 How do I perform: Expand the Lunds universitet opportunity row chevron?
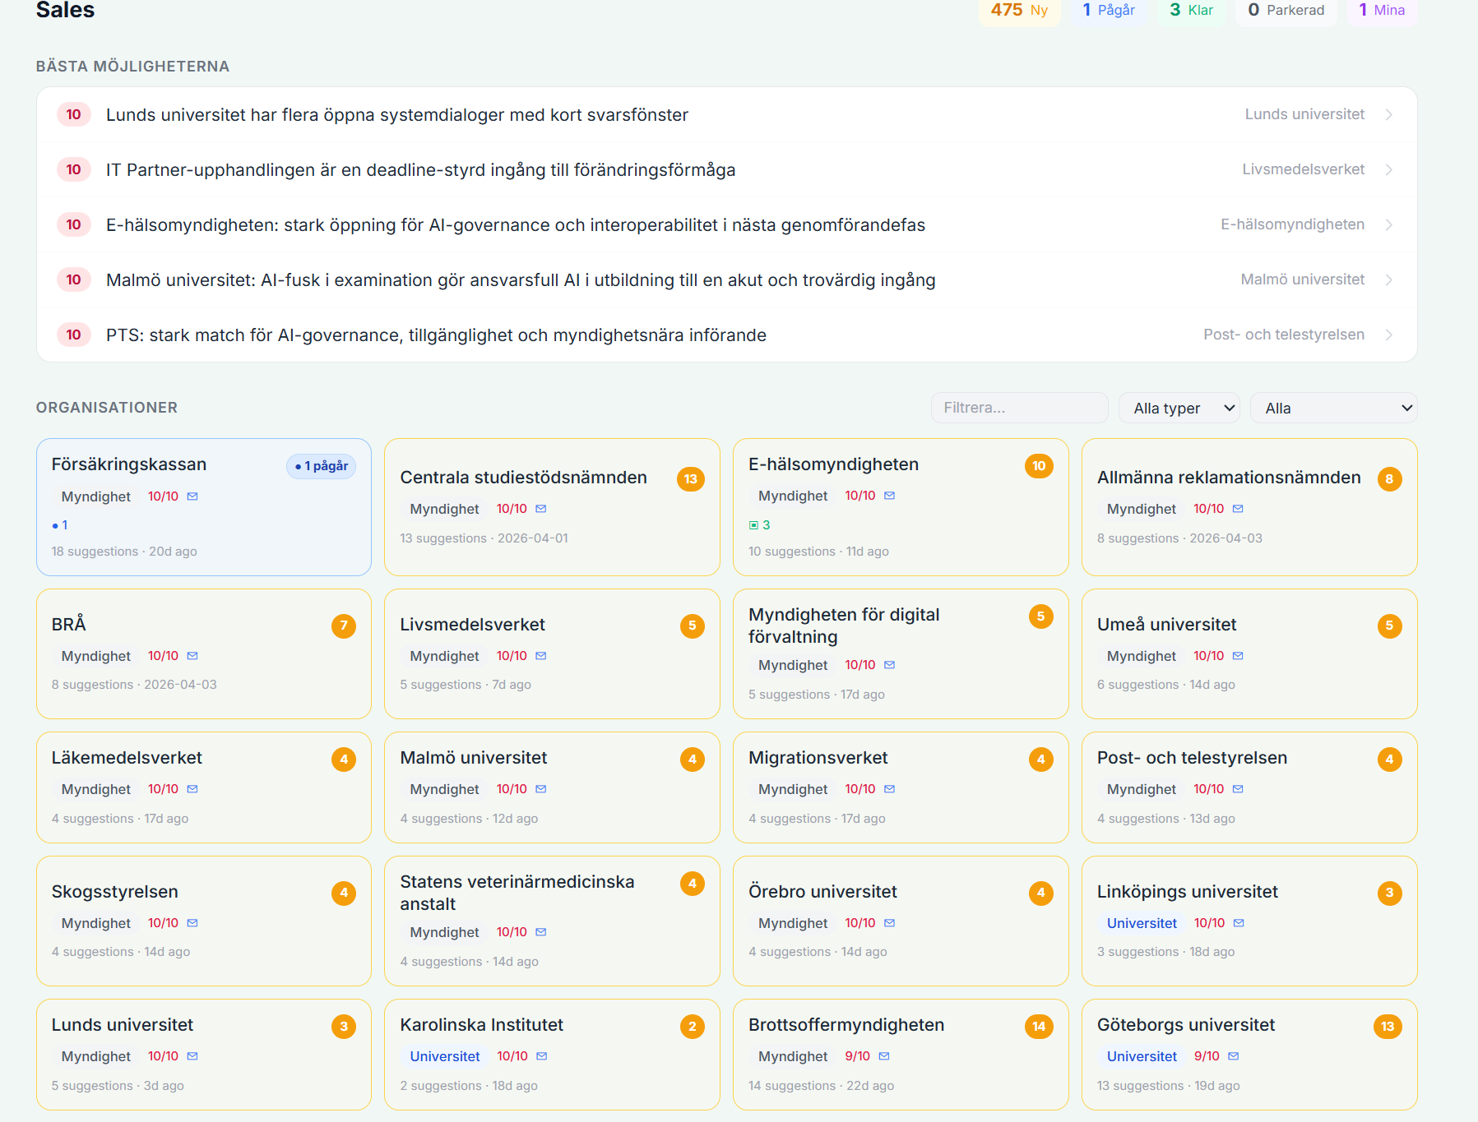[x=1389, y=114]
